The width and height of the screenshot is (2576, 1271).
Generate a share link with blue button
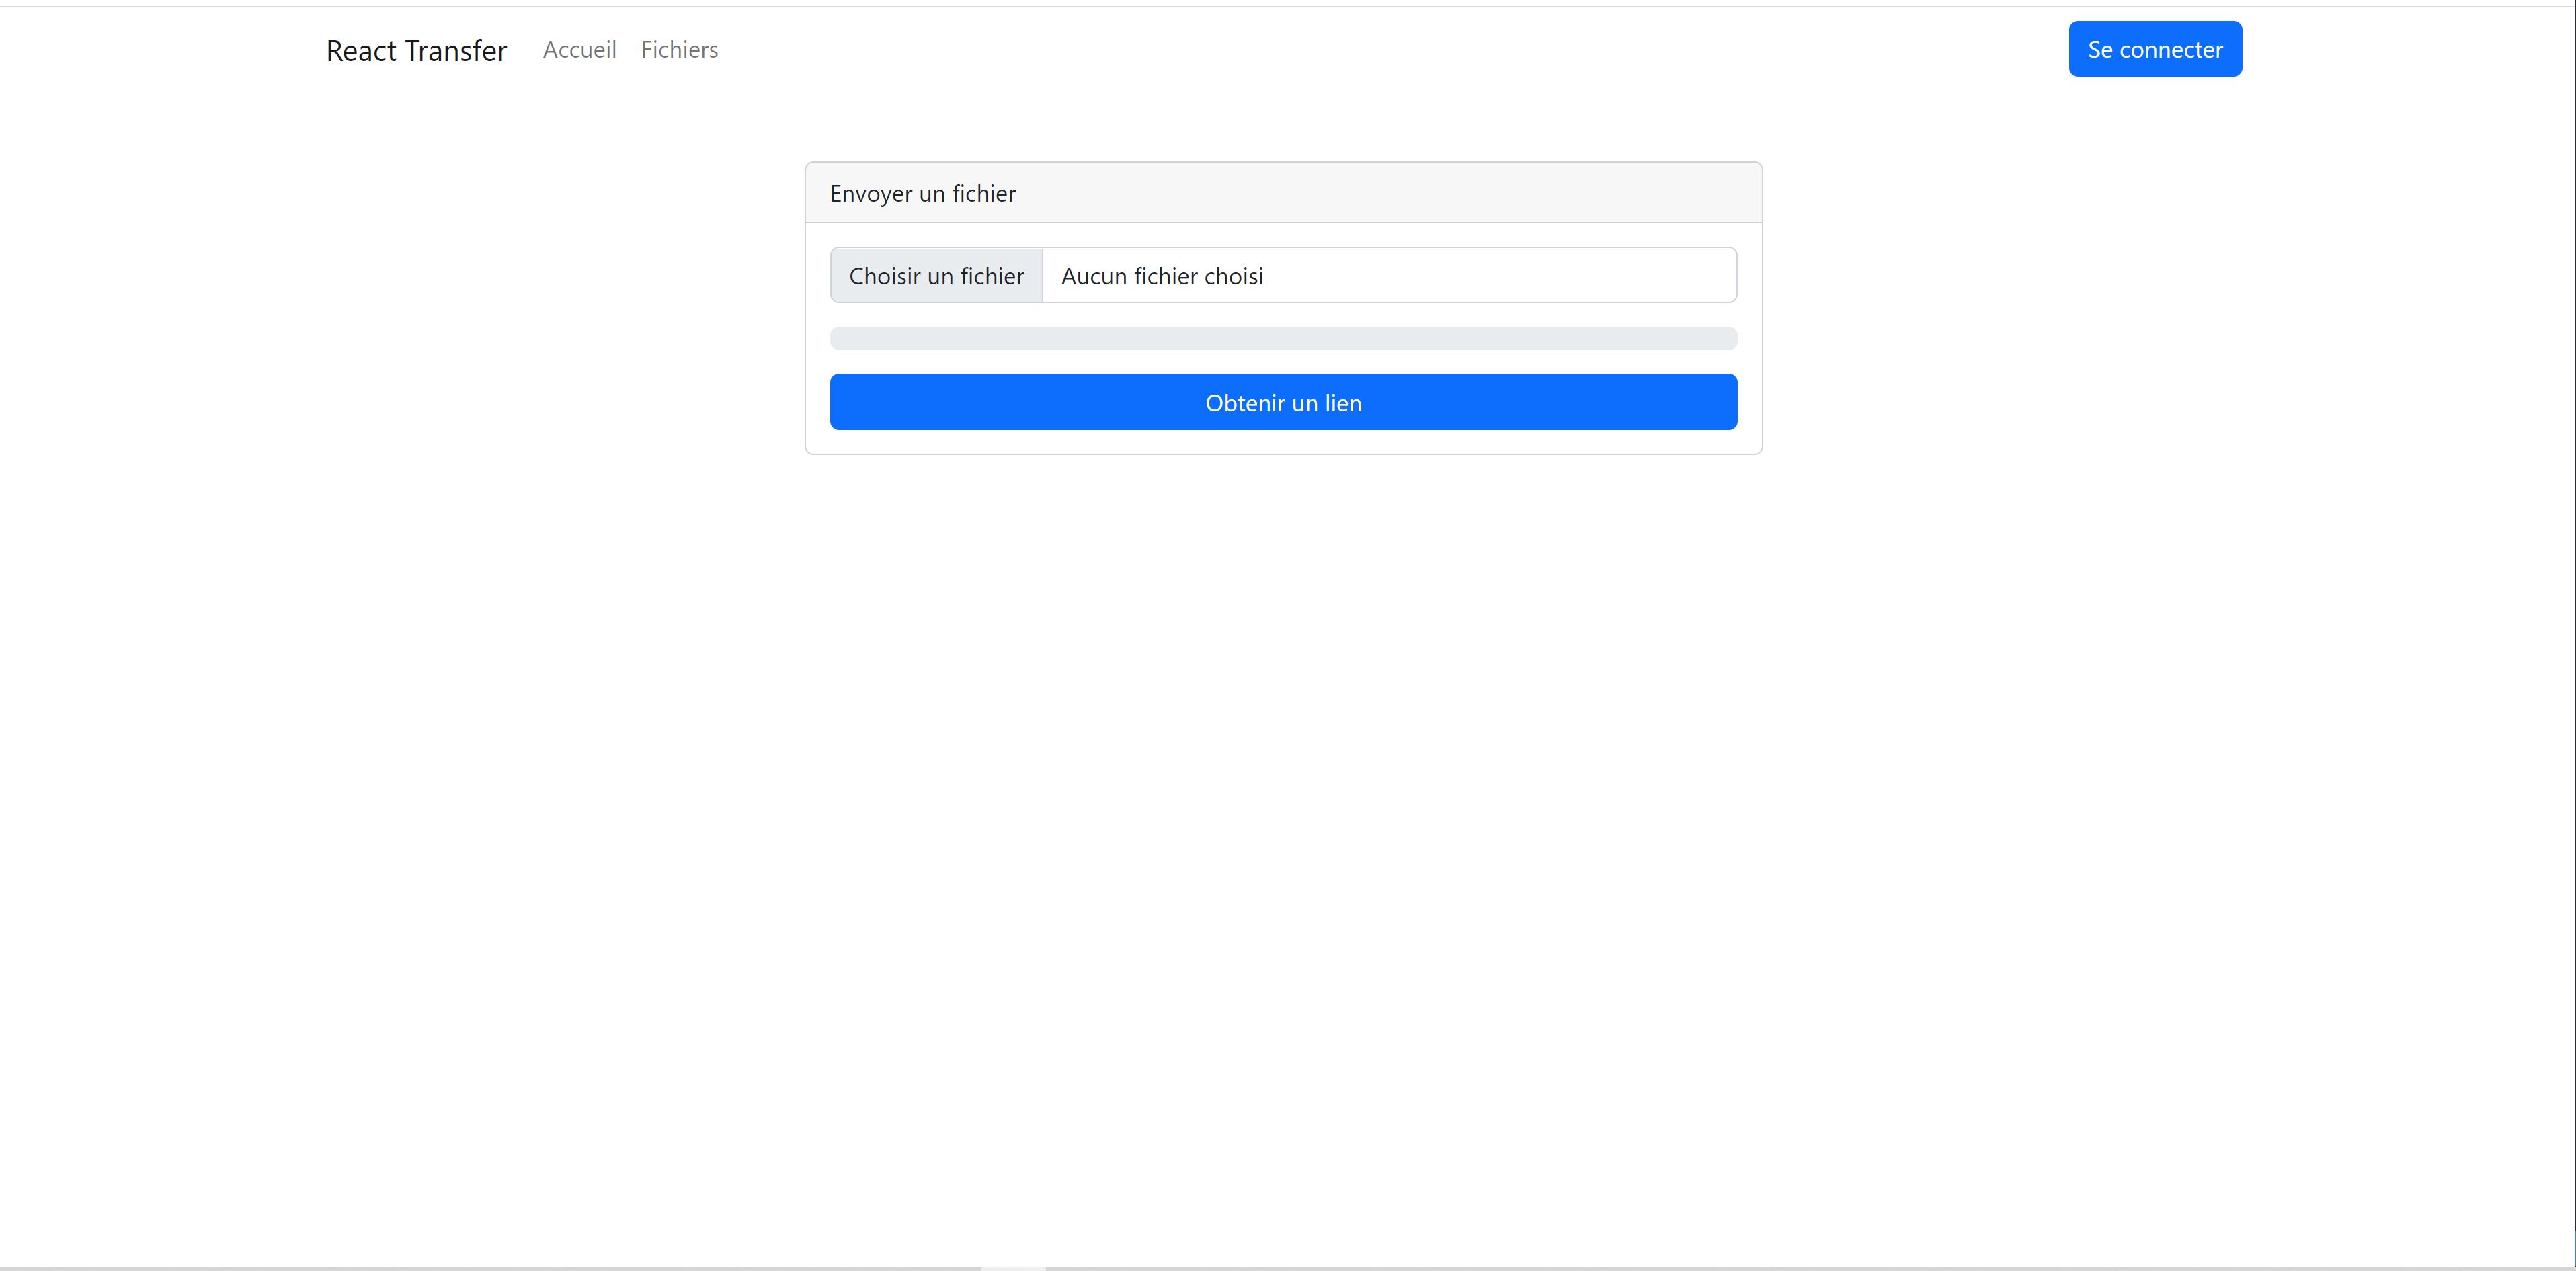[x=1283, y=403]
